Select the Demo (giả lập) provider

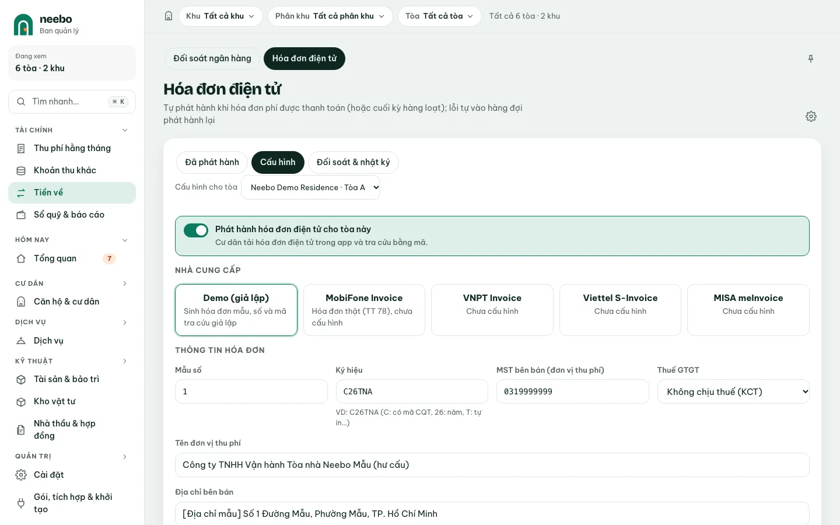236,310
